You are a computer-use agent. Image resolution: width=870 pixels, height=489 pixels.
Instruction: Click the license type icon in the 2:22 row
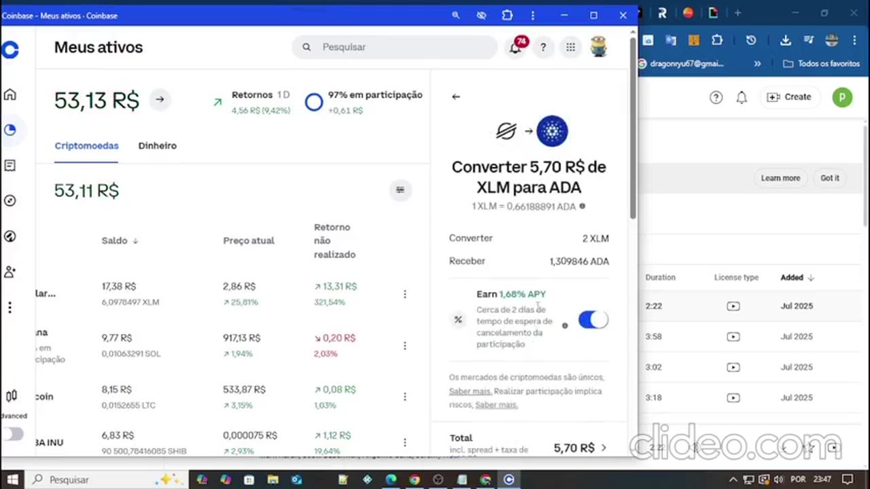click(x=733, y=306)
